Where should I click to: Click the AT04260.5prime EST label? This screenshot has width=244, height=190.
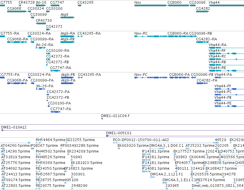click(x=15, y=146)
